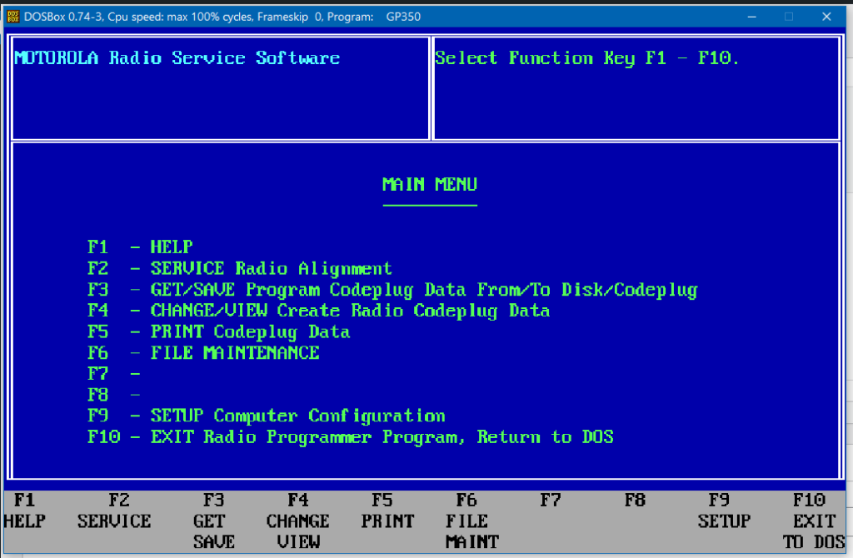
Task: Select the F1 HELP key in bottom bar
Action: click(x=24, y=511)
